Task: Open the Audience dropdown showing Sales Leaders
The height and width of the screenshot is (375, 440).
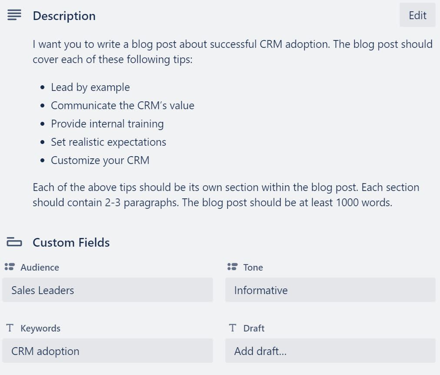Action: click(107, 290)
